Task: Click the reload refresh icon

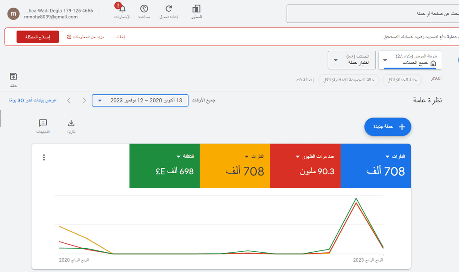Action: (169, 9)
